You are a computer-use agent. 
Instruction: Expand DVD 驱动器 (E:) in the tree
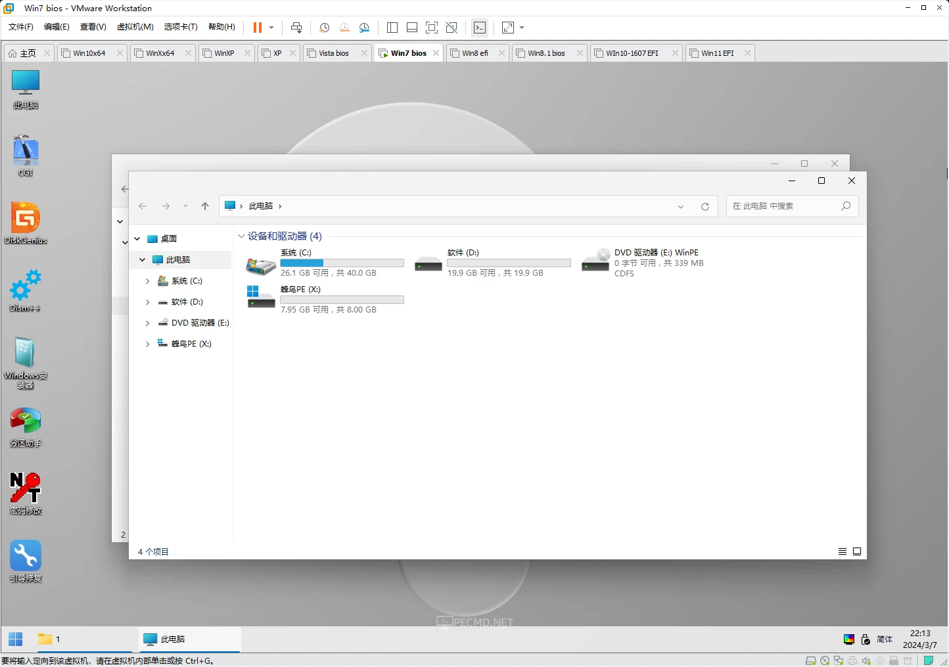tap(147, 323)
